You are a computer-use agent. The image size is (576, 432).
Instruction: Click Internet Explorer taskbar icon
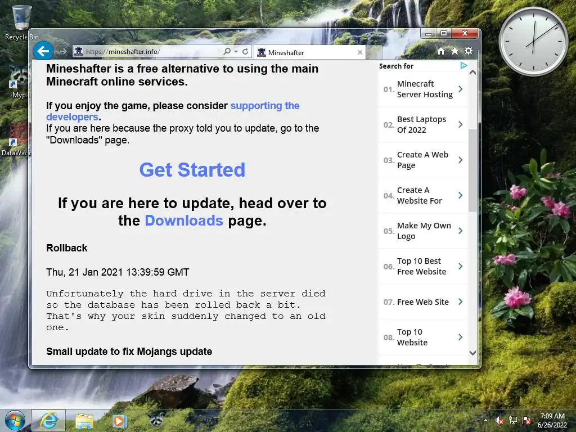tap(48, 421)
